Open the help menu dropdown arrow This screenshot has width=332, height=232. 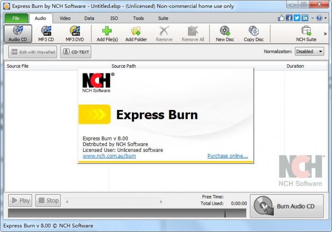(x=326, y=18)
